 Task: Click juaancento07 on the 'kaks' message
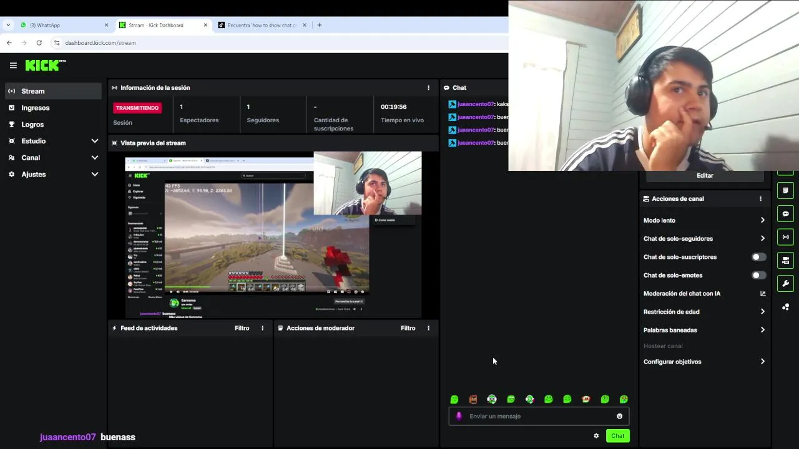click(476, 104)
